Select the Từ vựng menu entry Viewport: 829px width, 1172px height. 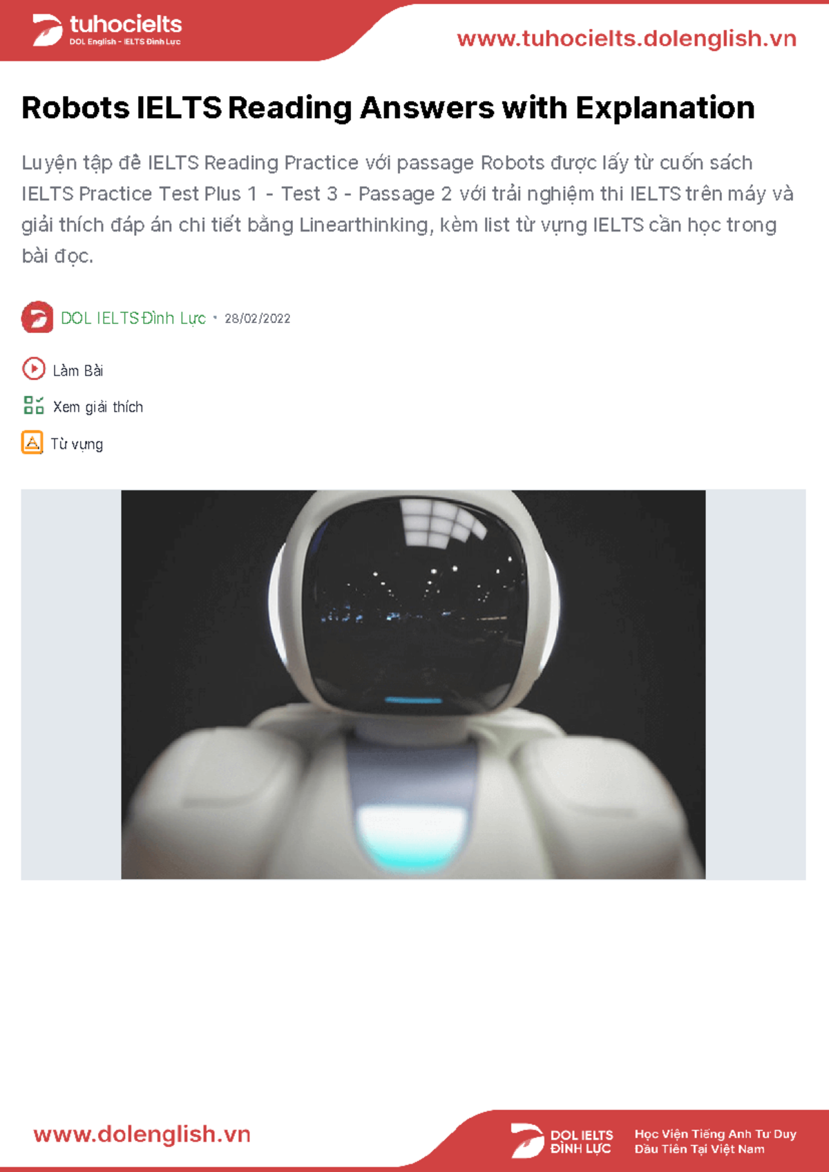click(77, 444)
